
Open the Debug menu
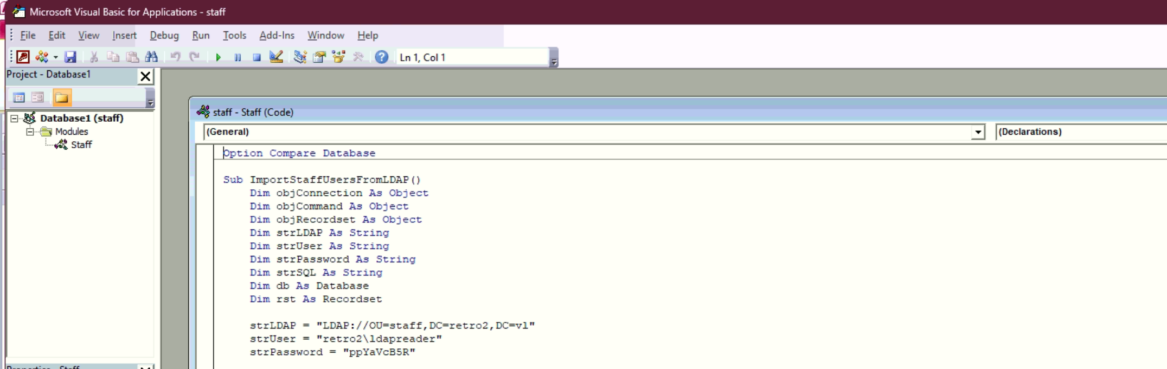point(164,35)
